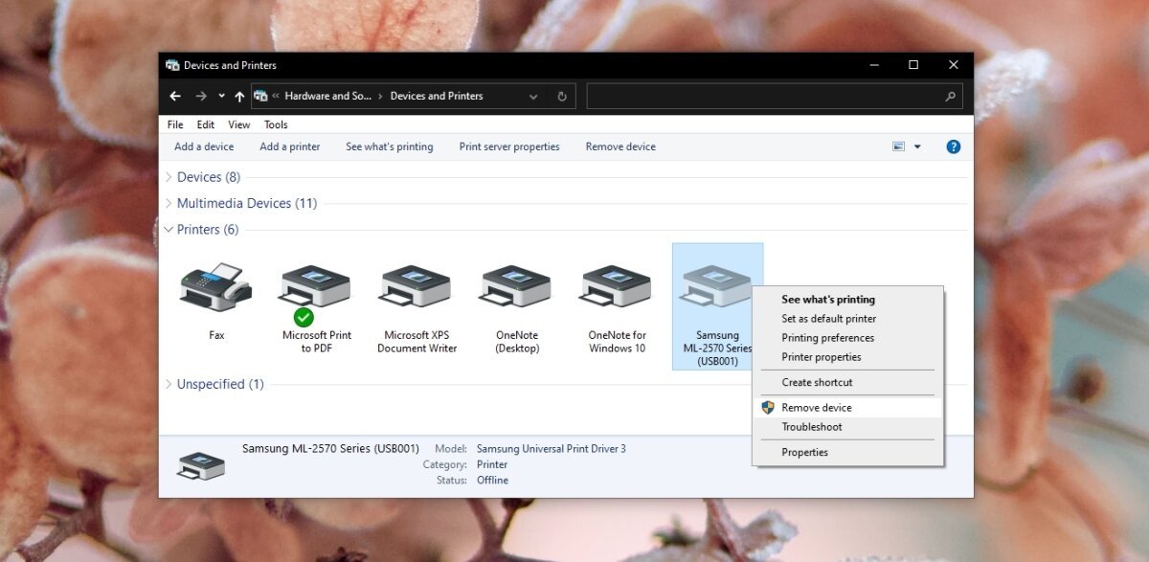Select OneNote for Windows 10 printer
Viewport: 1149px width, 562px height.
click(x=617, y=289)
